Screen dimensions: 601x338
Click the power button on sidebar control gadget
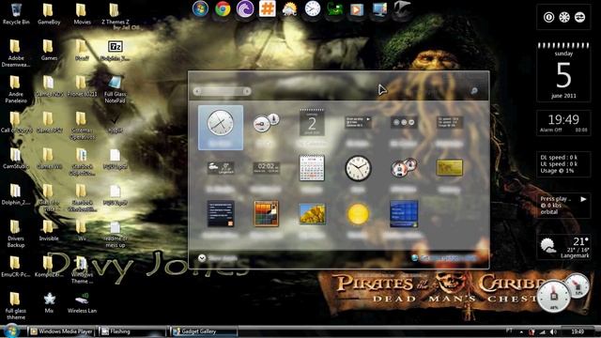click(548, 17)
